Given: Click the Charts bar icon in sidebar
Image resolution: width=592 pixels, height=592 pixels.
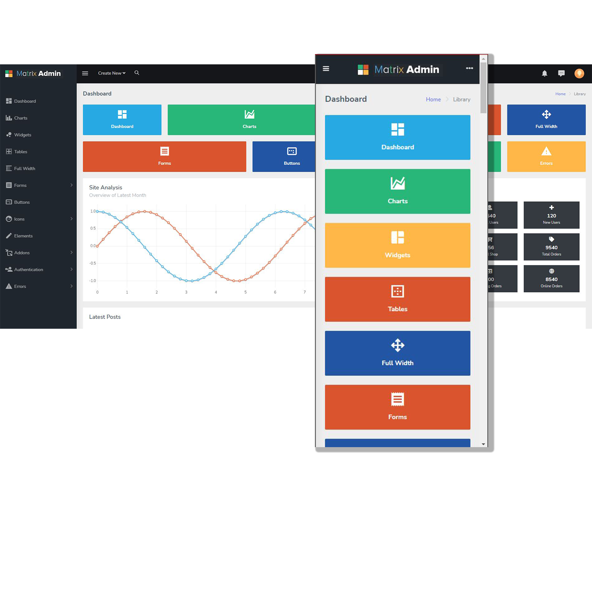Looking at the screenshot, I should tap(9, 118).
